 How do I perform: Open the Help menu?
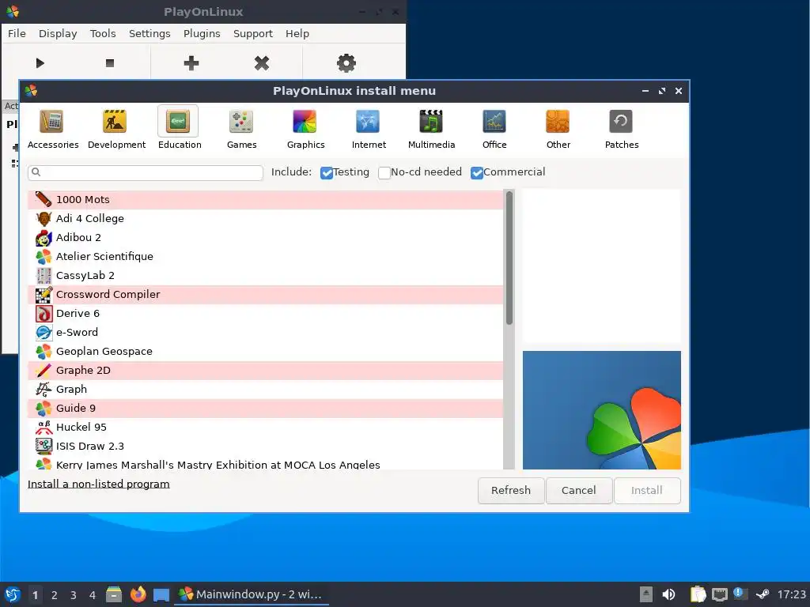click(x=297, y=33)
